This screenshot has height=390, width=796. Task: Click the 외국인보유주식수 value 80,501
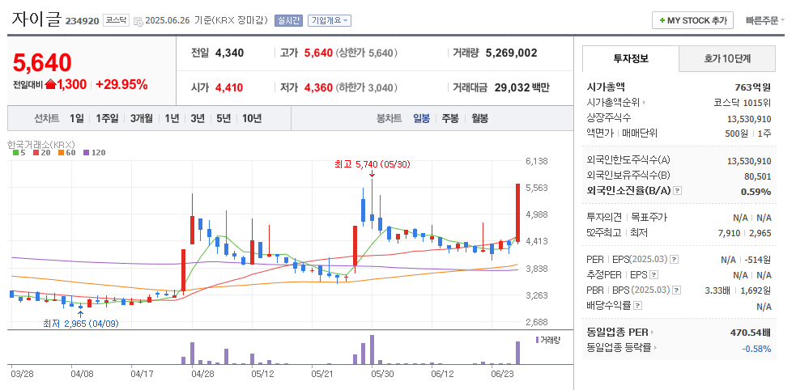756,176
